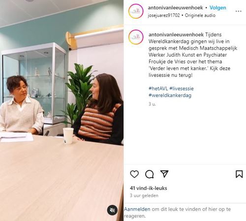
Task: Open the 3 uur geleden timestamp
Action: 144,195
